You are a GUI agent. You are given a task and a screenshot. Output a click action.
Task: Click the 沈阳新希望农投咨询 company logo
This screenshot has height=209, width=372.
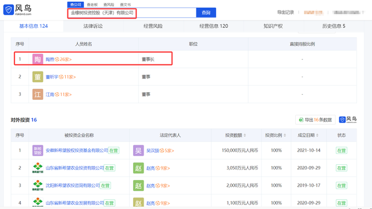pos(38,186)
